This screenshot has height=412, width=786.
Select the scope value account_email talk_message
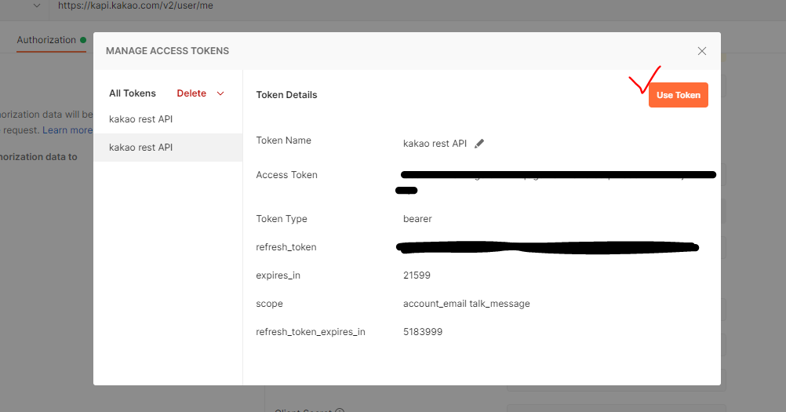(466, 304)
